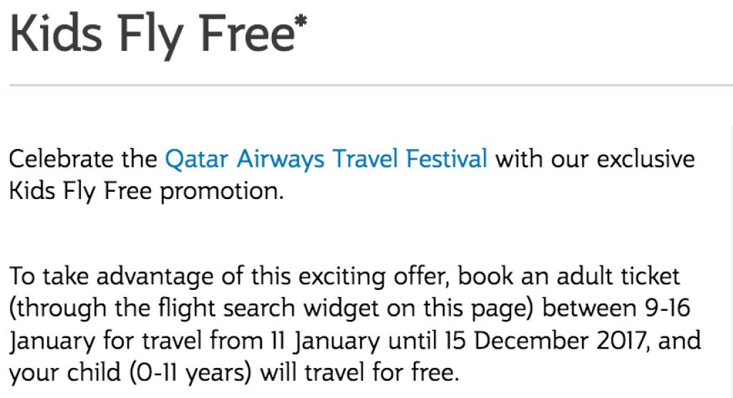Click the horizontal divider below the heading

pyautogui.click(x=366, y=86)
